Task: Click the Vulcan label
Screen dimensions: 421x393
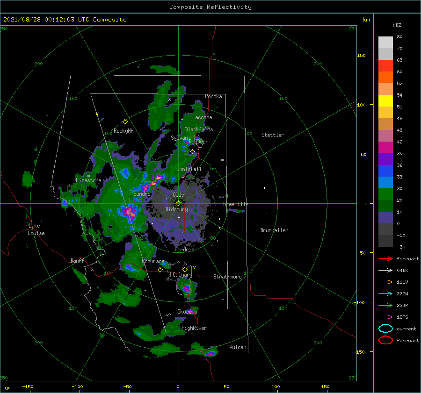Action: (238, 347)
